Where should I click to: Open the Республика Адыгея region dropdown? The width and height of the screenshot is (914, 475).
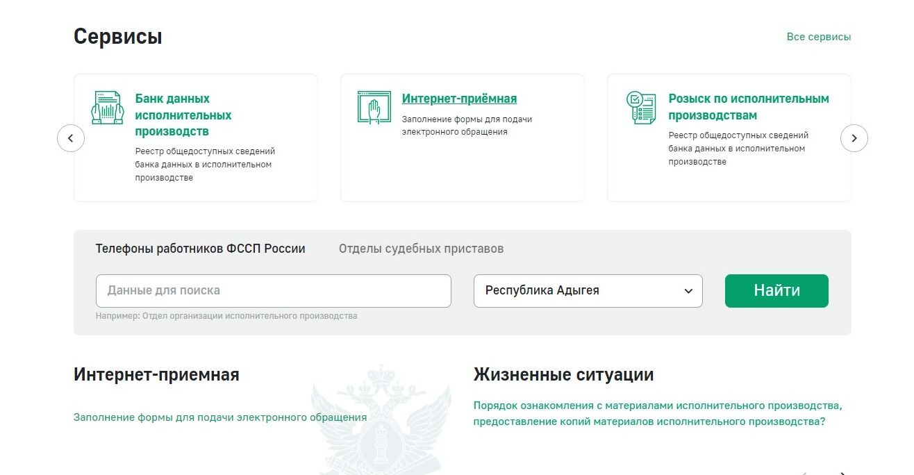588,291
